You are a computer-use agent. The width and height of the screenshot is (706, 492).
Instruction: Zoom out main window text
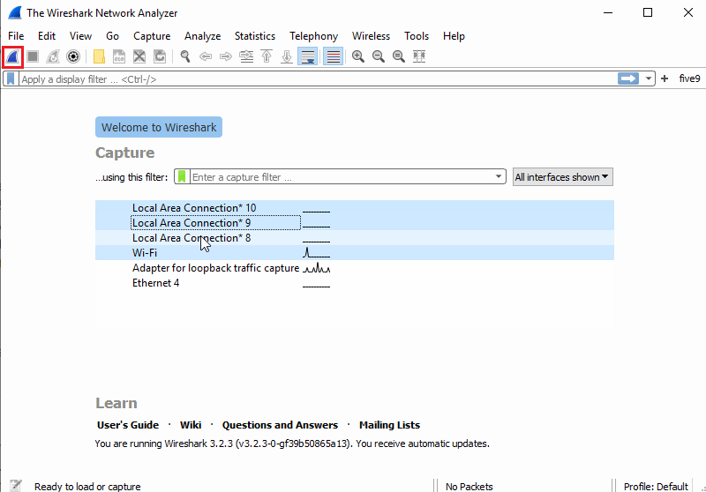click(379, 56)
